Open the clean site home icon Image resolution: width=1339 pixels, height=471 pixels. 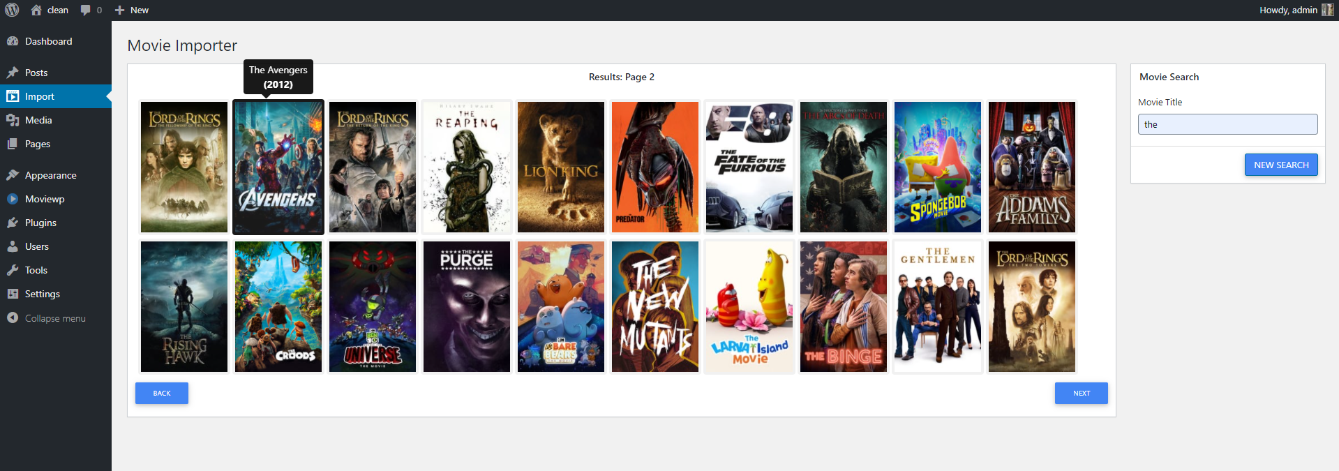[x=36, y=10]
